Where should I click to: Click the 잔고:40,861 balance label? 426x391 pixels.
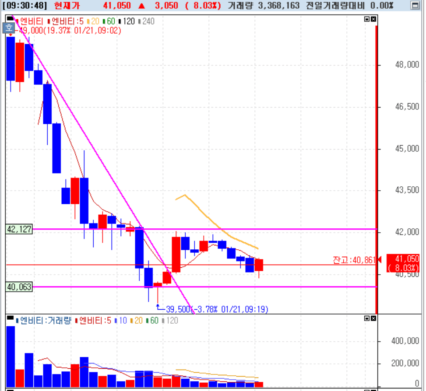354,260
